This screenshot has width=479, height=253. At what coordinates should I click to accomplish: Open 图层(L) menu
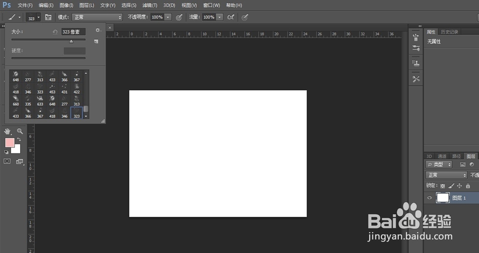(87, 5)
